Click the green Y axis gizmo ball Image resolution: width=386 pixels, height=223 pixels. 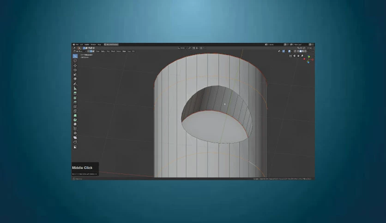pyautogui.click(x=309, y=57)
